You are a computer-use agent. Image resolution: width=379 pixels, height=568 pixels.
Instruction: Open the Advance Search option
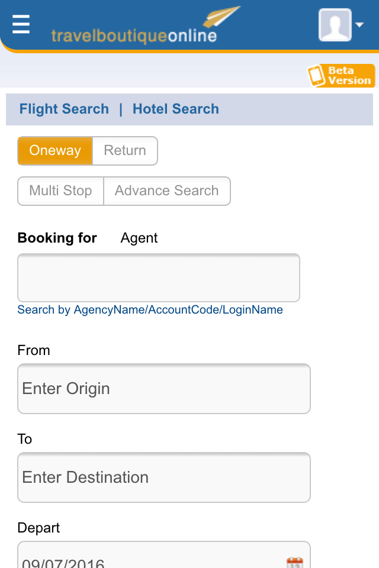(x=167, y=191)
